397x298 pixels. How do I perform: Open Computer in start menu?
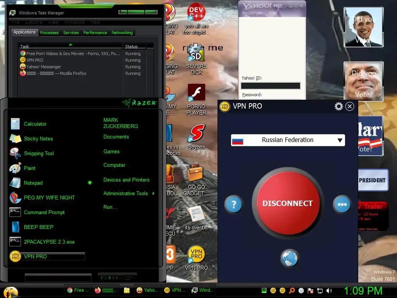click(x=114, y=165)
